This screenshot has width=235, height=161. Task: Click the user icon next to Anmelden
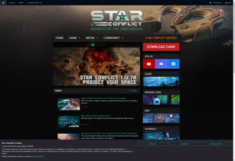pos(210,3)
